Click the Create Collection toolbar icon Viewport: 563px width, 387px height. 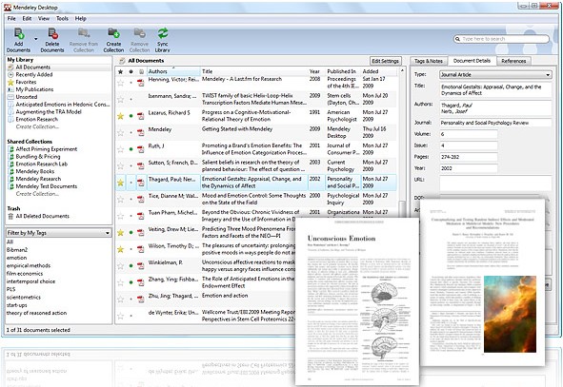(x=113, y=33)
